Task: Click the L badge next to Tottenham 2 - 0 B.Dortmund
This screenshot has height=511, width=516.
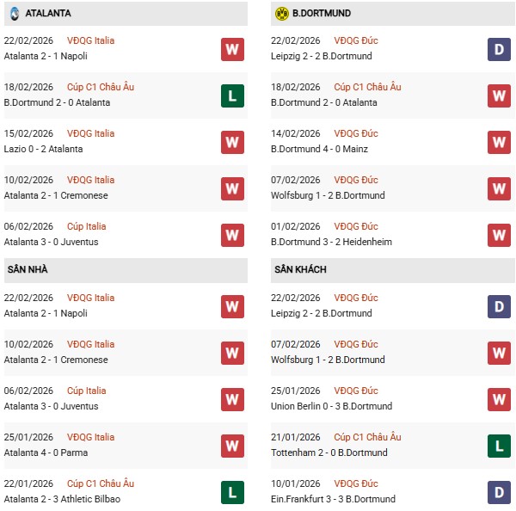Action: coord(500,446)
